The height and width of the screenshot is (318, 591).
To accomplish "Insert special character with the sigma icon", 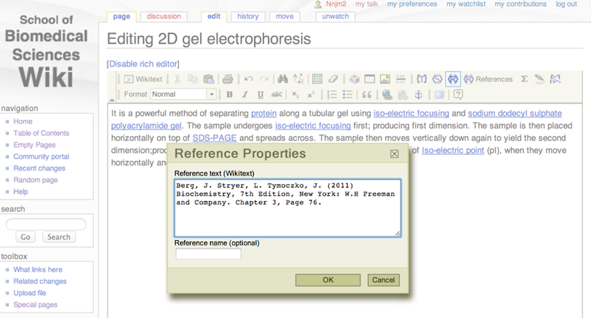I will [524, 79].
